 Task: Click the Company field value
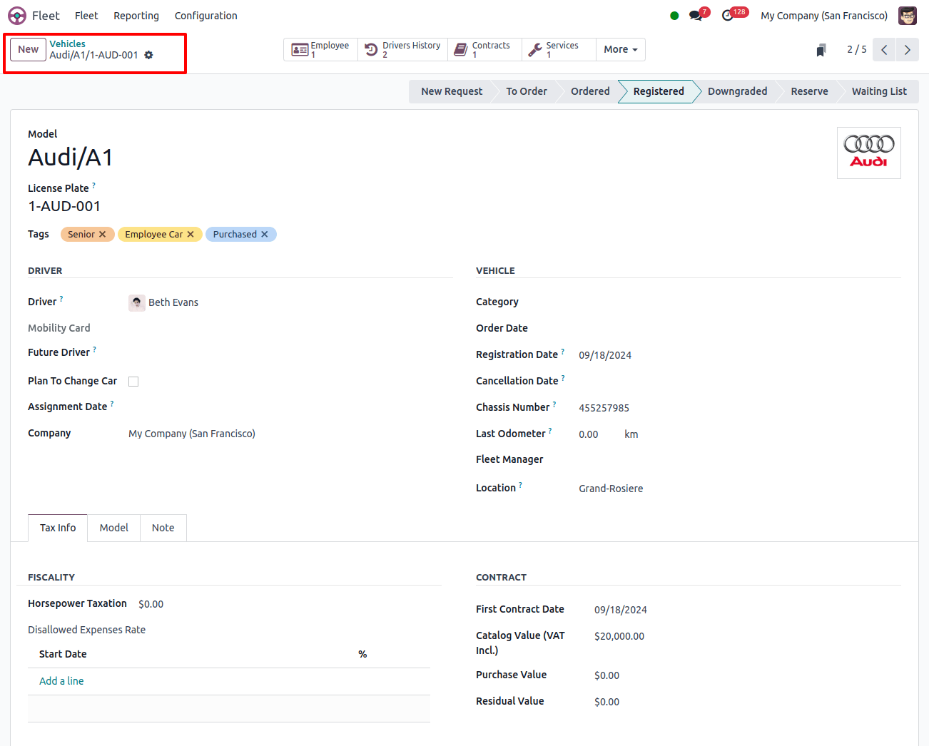point(192,434)
